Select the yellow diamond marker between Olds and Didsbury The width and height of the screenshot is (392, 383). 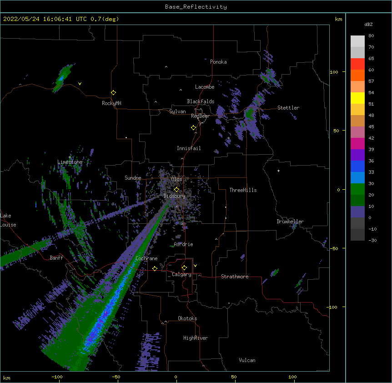click(176, 190)
